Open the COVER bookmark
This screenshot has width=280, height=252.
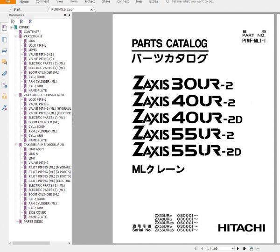[24, 28]
